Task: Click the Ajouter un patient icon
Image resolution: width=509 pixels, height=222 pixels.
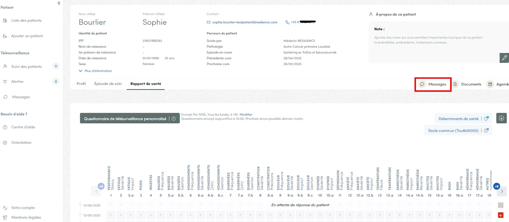Action: [5, 36]
